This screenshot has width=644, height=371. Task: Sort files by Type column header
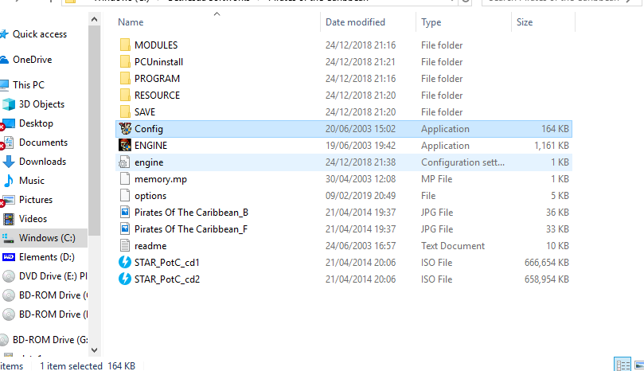(431, 22)
